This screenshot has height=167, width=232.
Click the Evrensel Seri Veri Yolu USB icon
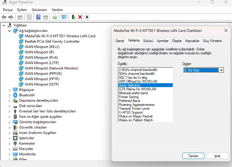pos(15,111)
